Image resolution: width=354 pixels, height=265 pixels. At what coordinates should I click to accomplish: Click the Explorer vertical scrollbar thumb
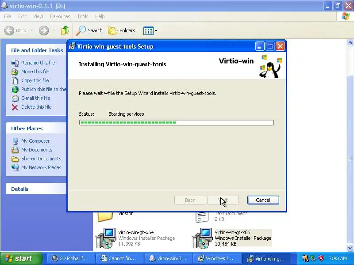click(350, 159)
